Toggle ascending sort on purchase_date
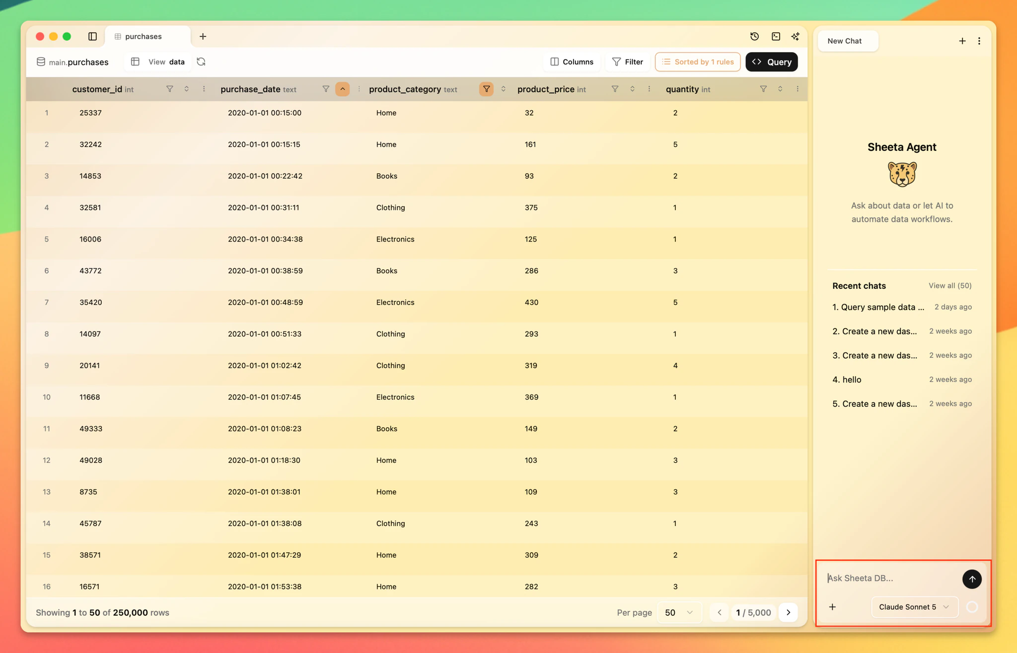Image resolution: width=1017 pixels, height=653 pixels. click(343, 89)
